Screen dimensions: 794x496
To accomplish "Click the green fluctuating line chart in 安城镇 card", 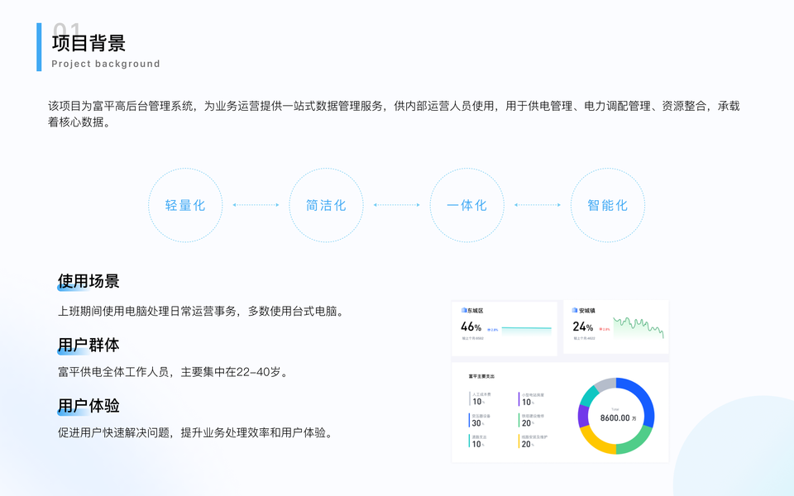I will coord(638,328).
